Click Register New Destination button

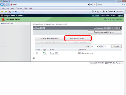tap(49, 38)
